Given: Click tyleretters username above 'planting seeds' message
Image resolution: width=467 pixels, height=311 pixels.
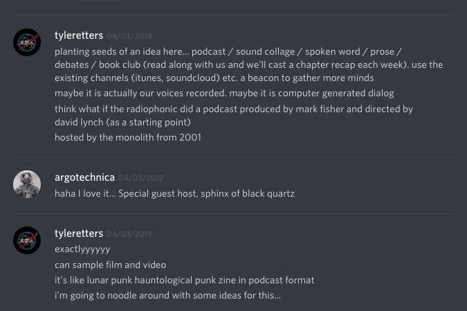Looking at the screenshot, I should [x=79, y=35].
